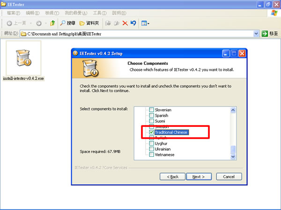Click the Copy To icon in toolbar
The width and height of the screenshot is (281, 210).
[x=117, y=23]
